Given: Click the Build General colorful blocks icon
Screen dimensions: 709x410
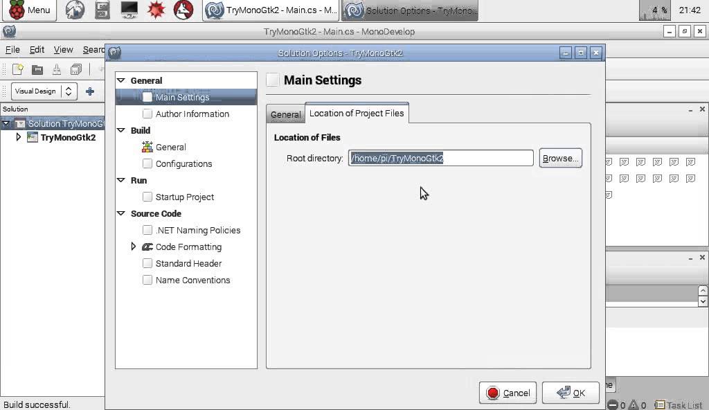Looking at the screenshot, I should (147, 147).
